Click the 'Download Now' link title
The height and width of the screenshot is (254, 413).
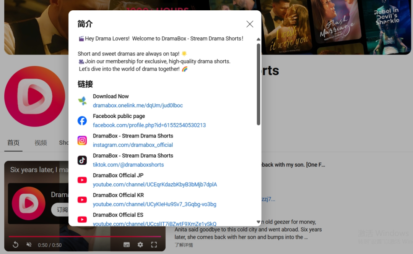pos(111,96)
